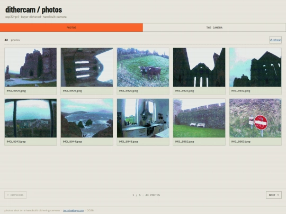Click the IMG_5948.jpeg filename label

(x=128, y=142)
